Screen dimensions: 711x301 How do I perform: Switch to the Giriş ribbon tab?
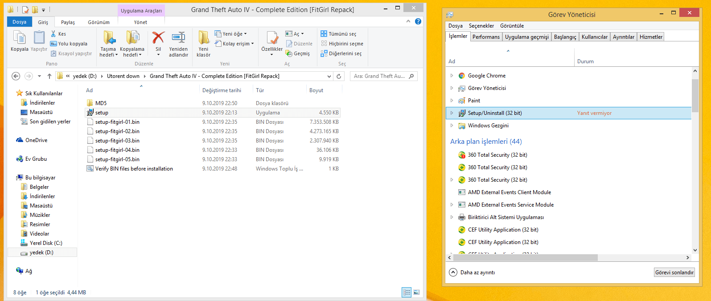point(43,22)
